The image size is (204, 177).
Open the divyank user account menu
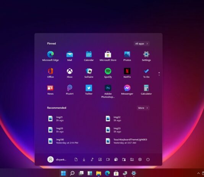tap(57, 159)
